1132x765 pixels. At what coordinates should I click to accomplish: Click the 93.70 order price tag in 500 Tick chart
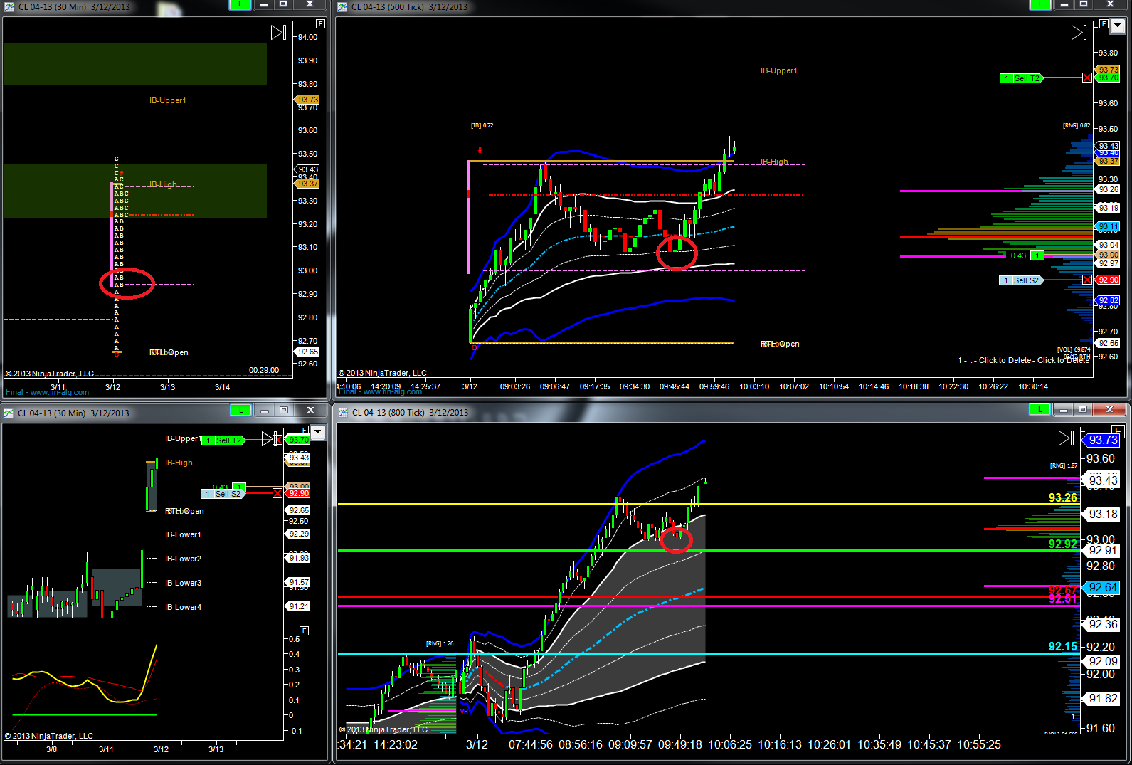point(1109,78)
